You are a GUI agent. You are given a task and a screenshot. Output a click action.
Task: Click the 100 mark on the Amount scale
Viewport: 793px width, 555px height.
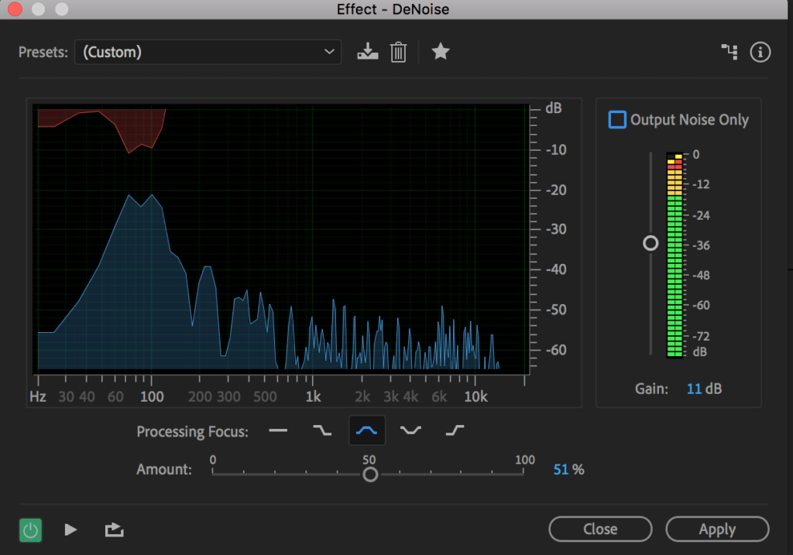(525, 460)
